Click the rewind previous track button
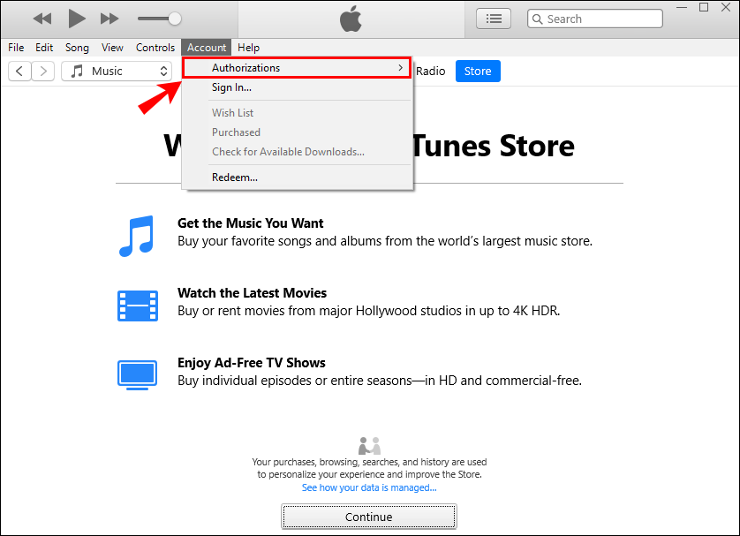740x536 pixels. 42,19
